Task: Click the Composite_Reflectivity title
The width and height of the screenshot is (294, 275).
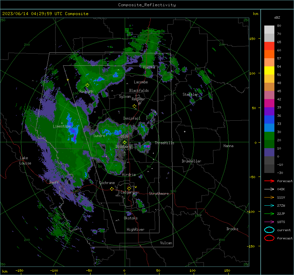Action: 147,5
